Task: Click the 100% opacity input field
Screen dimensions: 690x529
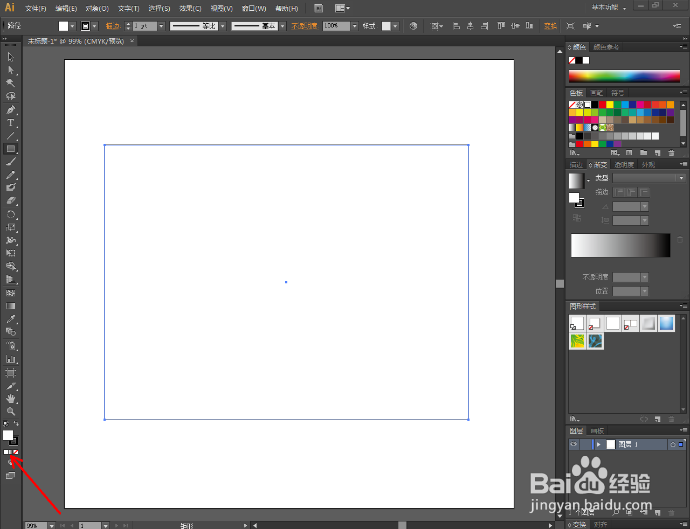Action: [336, 26]
